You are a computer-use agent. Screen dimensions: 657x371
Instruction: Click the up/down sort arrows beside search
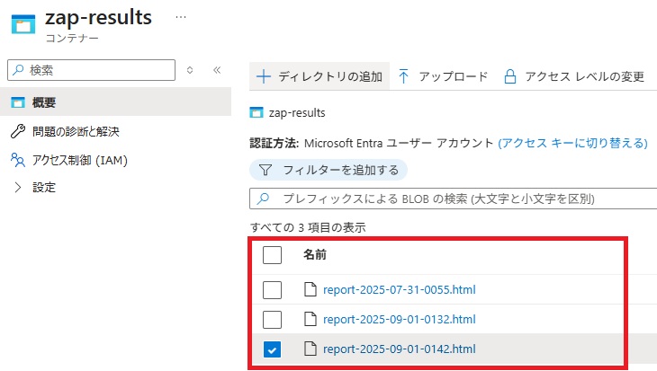tap(189, 70)
